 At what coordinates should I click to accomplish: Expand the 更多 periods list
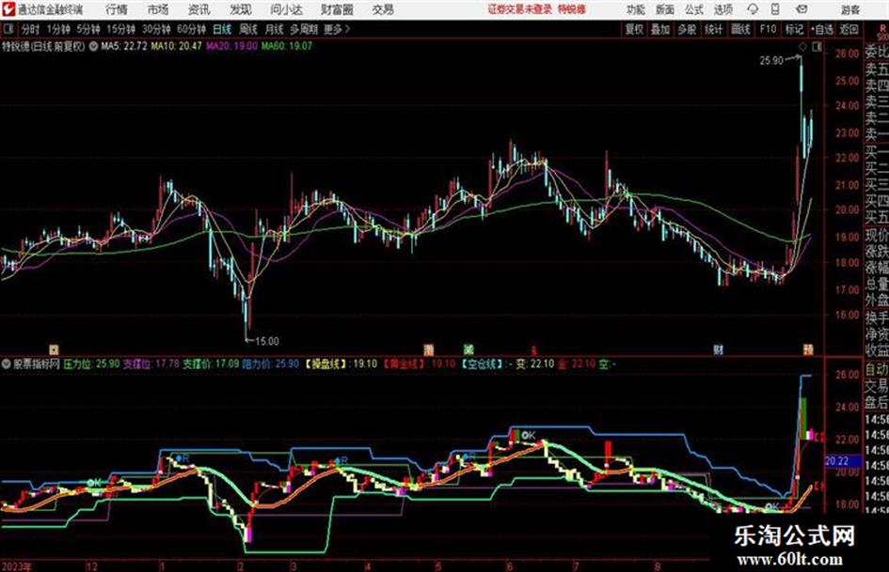point(337,29)
